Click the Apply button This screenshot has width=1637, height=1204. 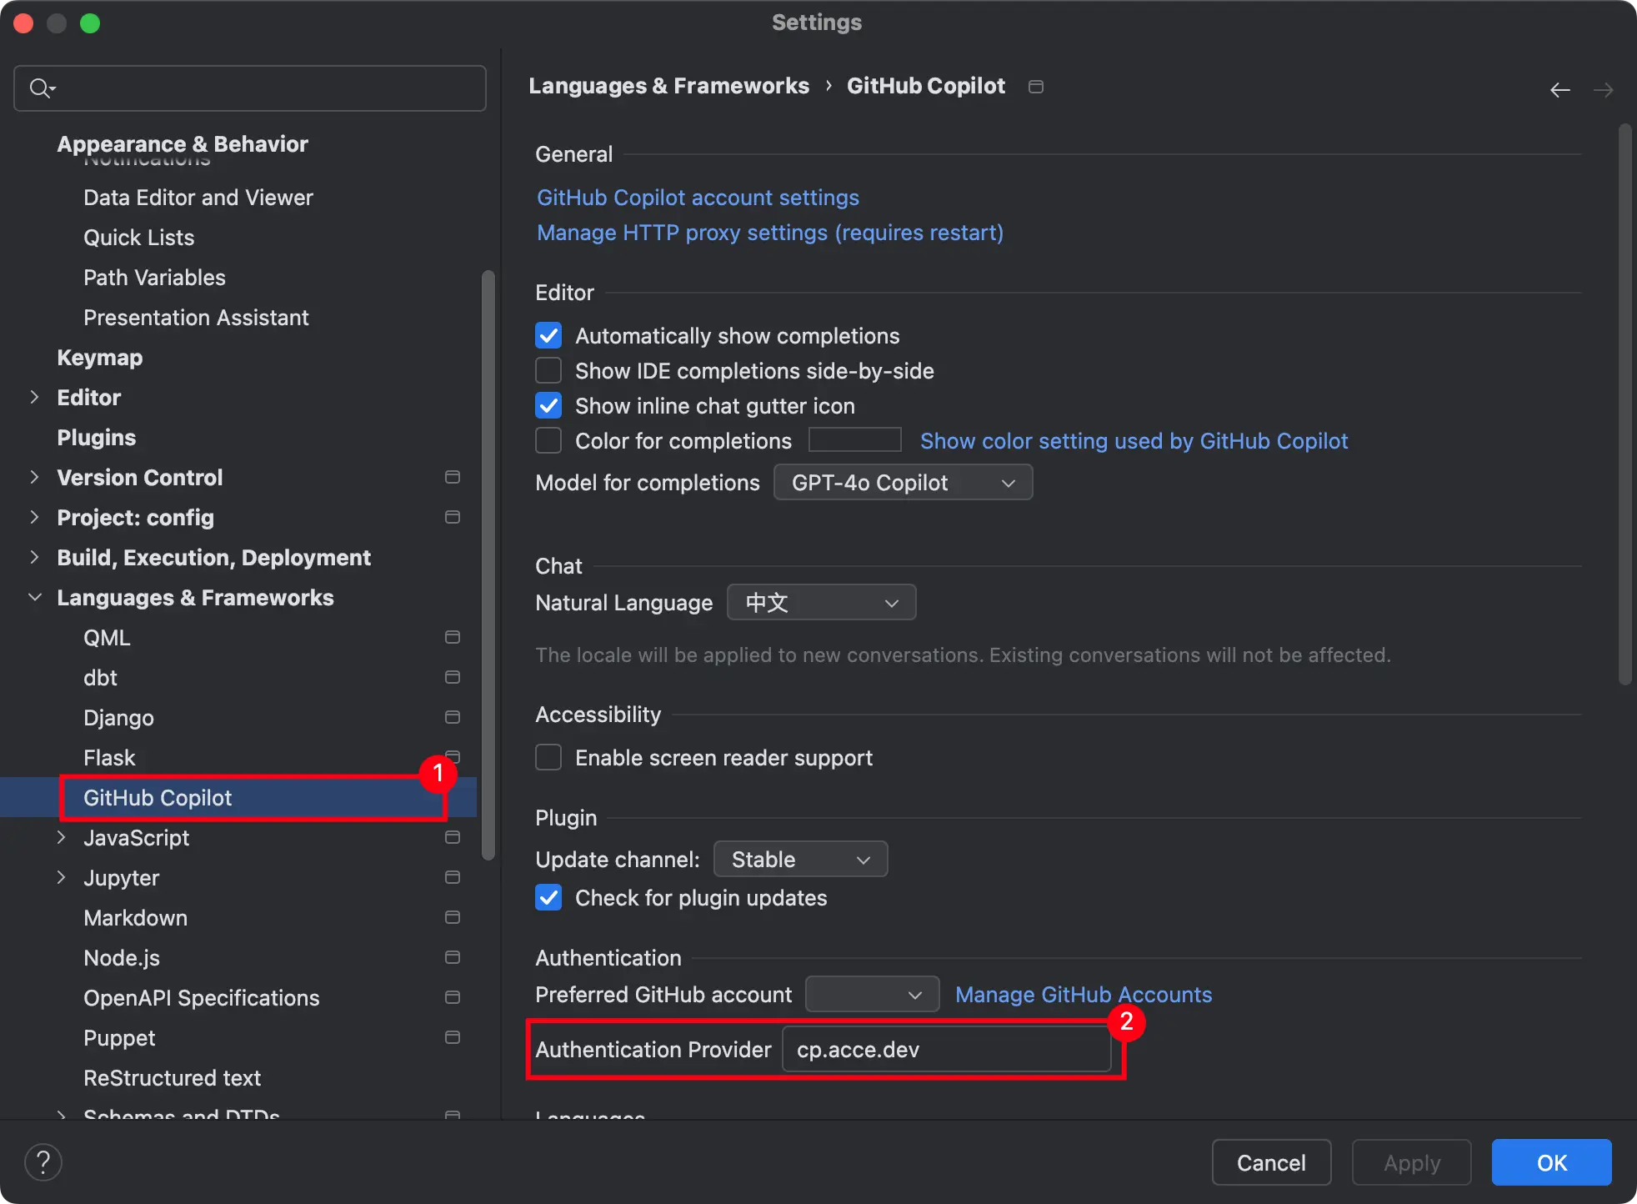[x=1411, y=1162]
